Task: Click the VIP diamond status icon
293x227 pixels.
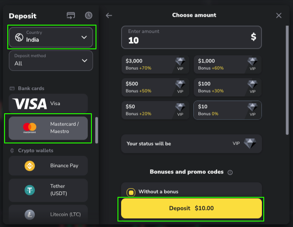Action: coord(250,143)
